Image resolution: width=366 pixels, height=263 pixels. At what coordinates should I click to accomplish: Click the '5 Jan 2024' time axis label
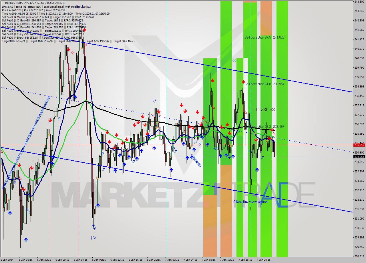7,260
